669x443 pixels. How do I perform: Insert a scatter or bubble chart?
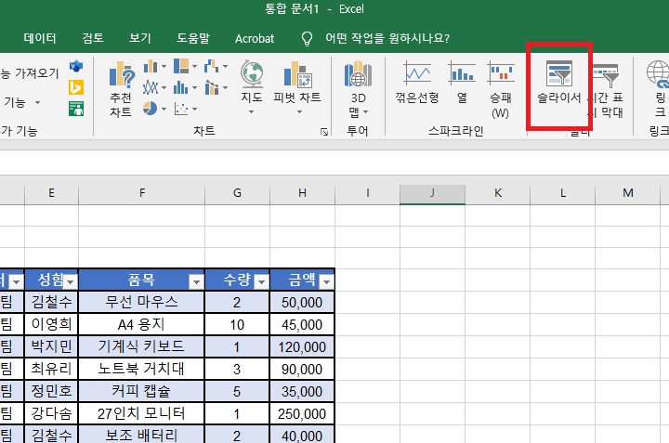tap(181, 109)
